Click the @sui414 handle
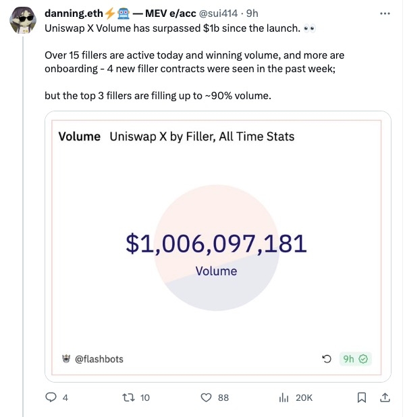Viewport: 405px width, 417px height. pyautogui.click(x=221, y=13)
